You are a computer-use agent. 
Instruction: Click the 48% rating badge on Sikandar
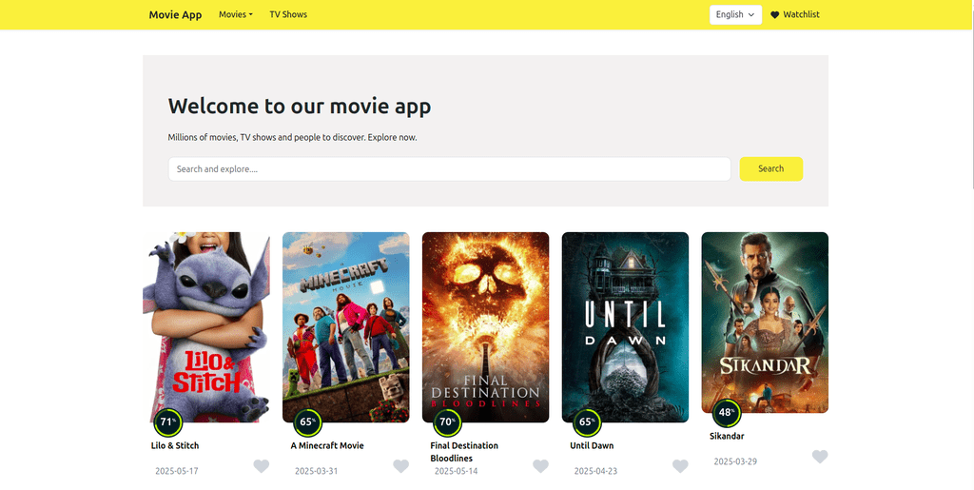[x=727, y=413]
